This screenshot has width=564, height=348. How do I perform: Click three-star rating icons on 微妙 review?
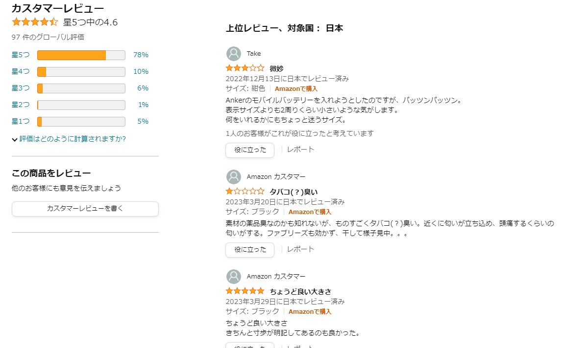point(245,68)
